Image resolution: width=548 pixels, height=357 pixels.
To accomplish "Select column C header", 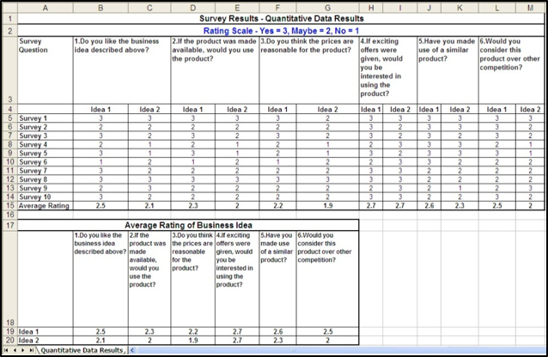I will 149,8.
